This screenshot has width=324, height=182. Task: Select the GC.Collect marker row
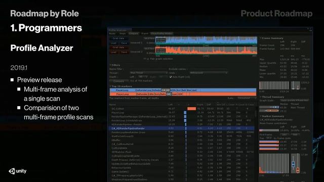(182, 109)
